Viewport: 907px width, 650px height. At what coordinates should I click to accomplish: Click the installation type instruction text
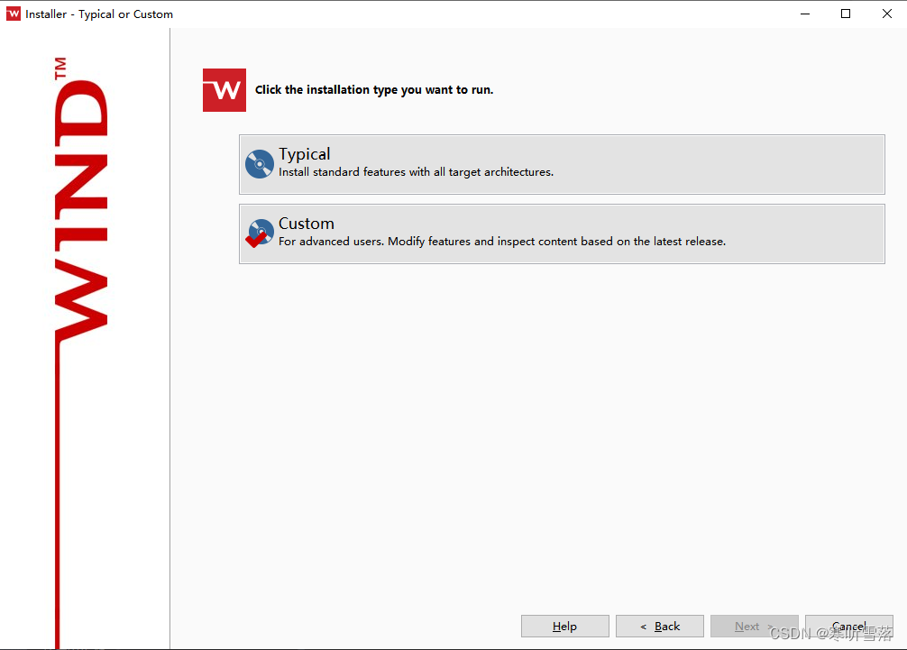click(x=374, y=90)
